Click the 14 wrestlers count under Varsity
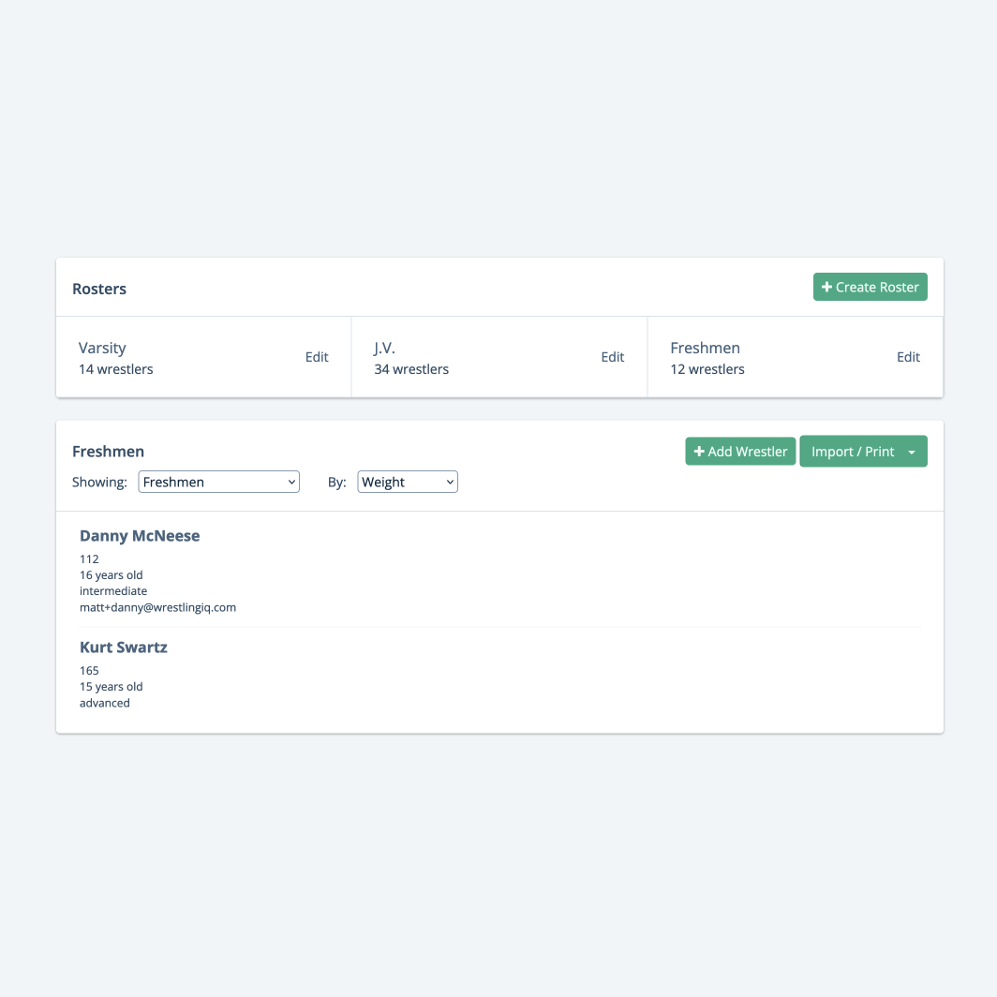The width and height of the screenshot is (997, 997). [116, 369]
